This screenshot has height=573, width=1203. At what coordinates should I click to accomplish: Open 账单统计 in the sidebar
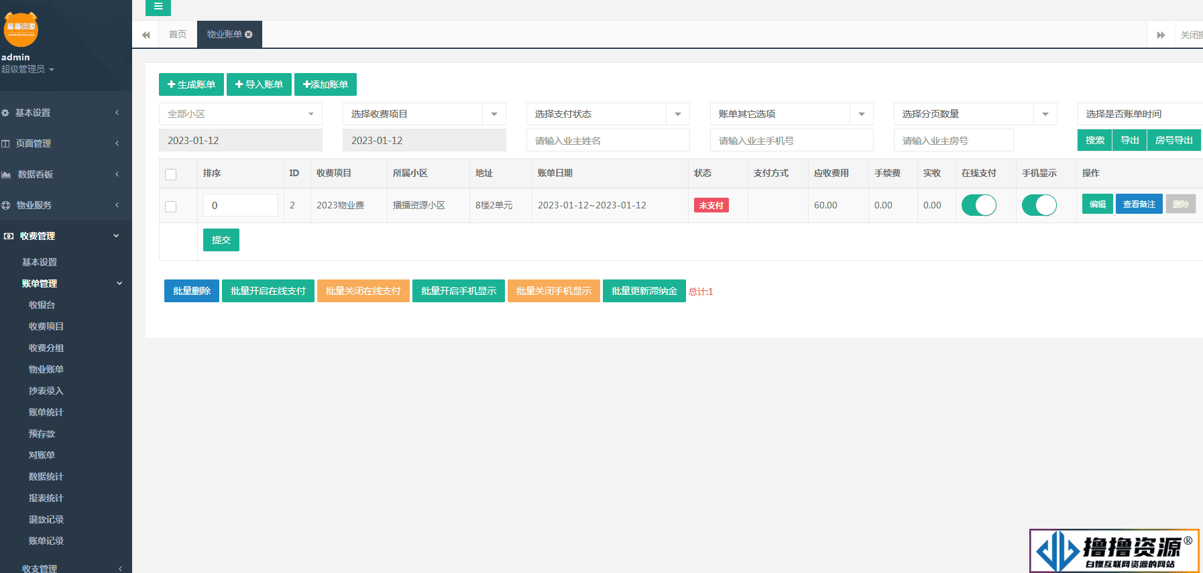coord(46,412)
